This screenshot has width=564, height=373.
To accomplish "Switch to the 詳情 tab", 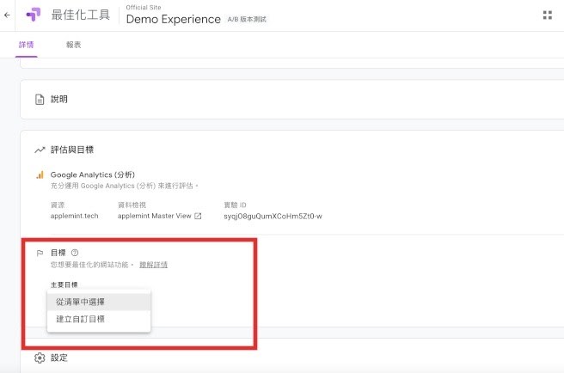I will 26,45.
